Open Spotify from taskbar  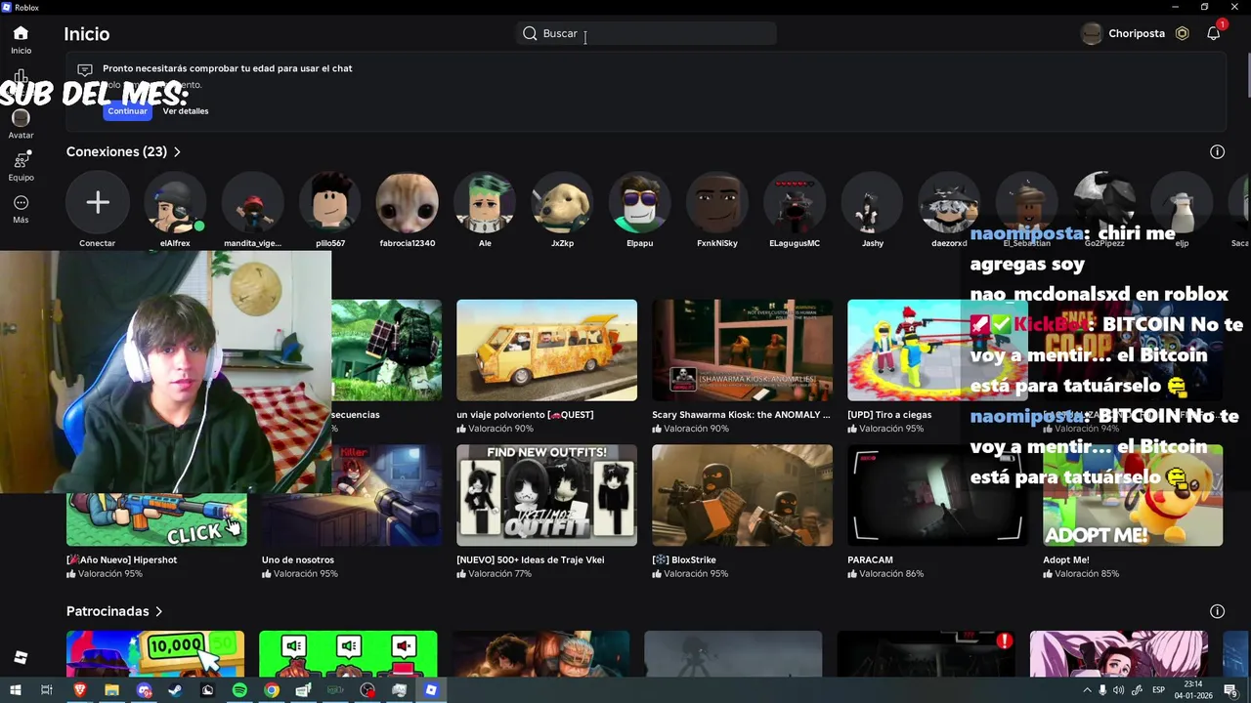239,690
